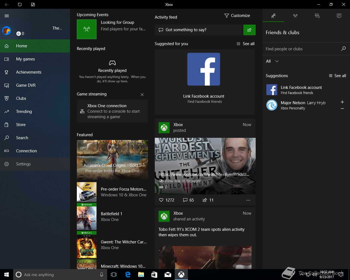Screen dimensions: 350x280
Task: Open the Witcher achievements video thumbnail
Action: (x=205, y=166)
